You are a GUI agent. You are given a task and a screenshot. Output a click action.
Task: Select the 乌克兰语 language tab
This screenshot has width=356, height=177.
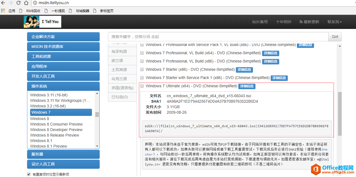point(122,79)
